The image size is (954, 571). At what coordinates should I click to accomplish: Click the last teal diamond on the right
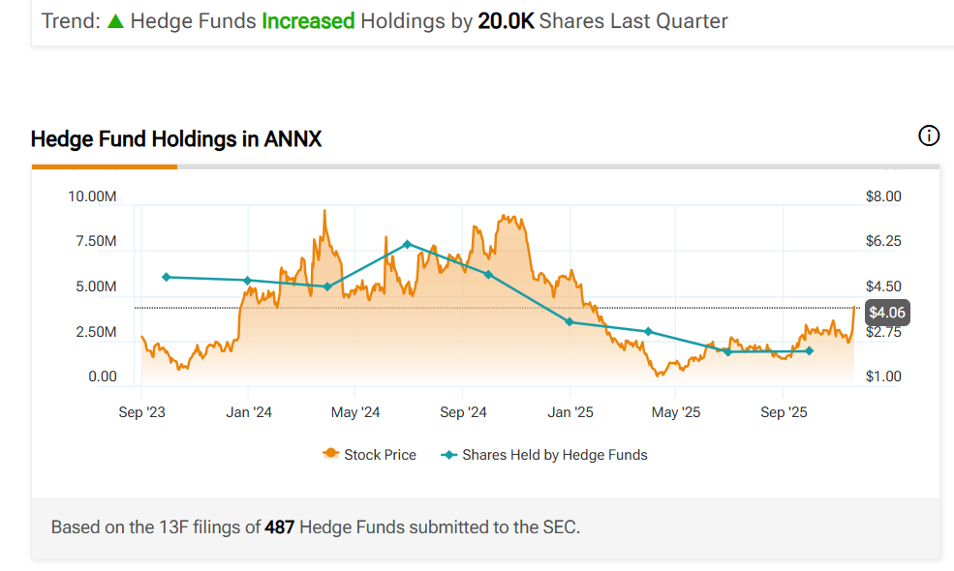810,350
